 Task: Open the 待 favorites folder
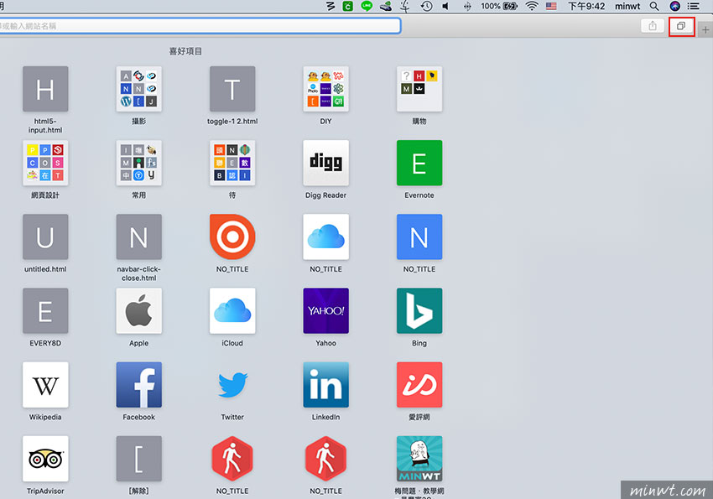[232, 163]
